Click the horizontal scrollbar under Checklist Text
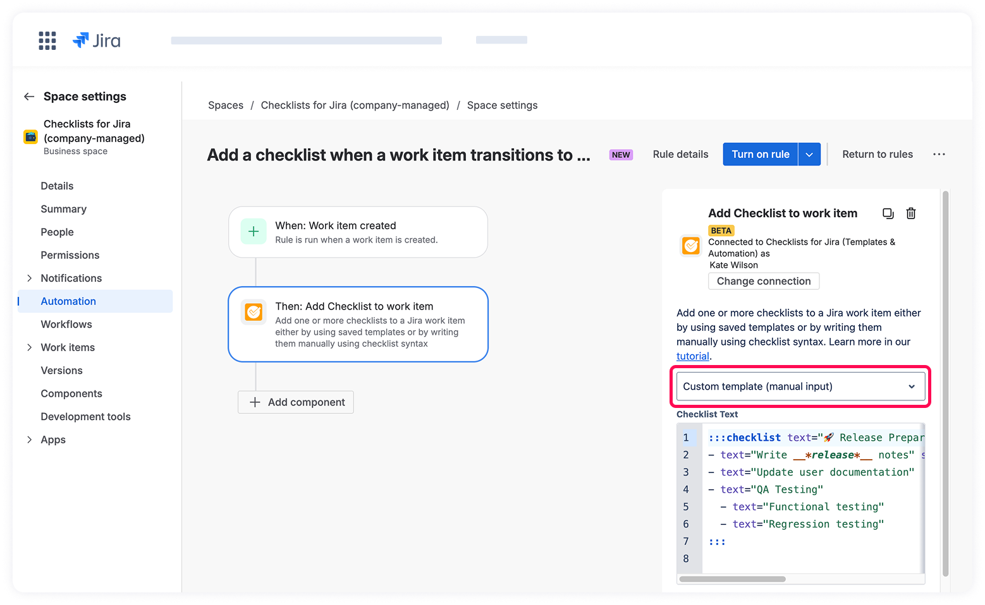This screenshot has width=985, height=605. click(732, 579)
